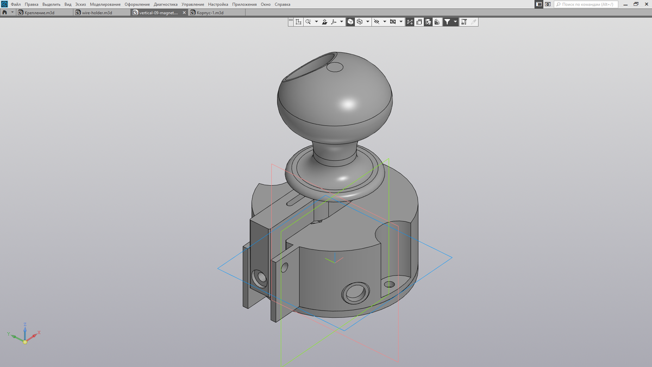Minimize the application window
The height and width of the screenshot is (367, 652).
point(625,4)
